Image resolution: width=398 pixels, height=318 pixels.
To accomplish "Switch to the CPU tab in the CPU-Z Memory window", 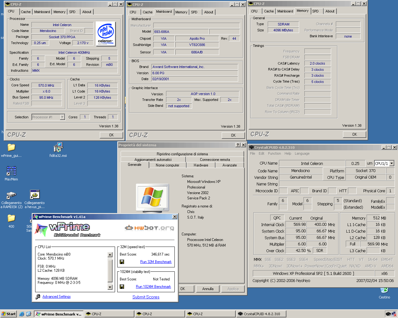I will coord(254,11).
